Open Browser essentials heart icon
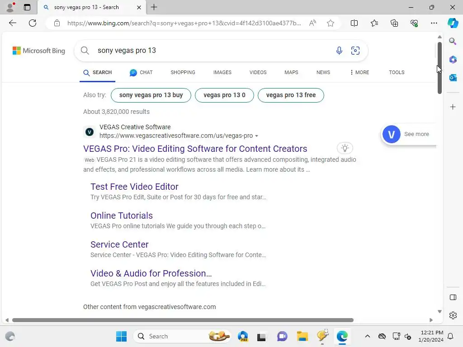The height and width of the screenshot is (347, 463). (414, 23)
